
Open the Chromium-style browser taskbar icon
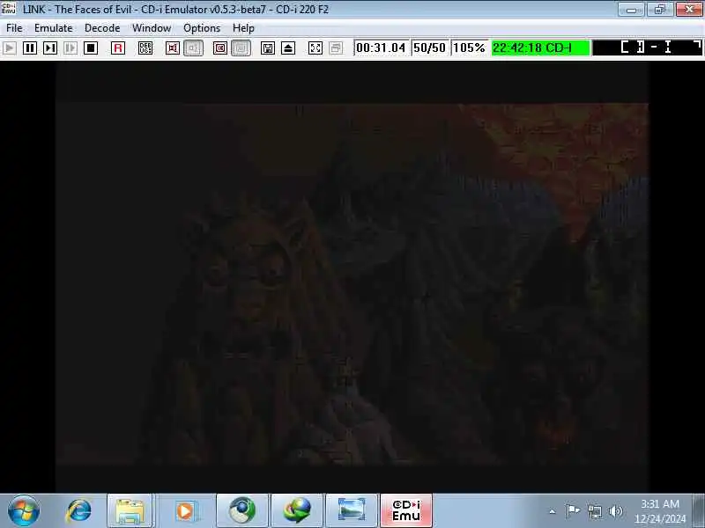(241, 511)
